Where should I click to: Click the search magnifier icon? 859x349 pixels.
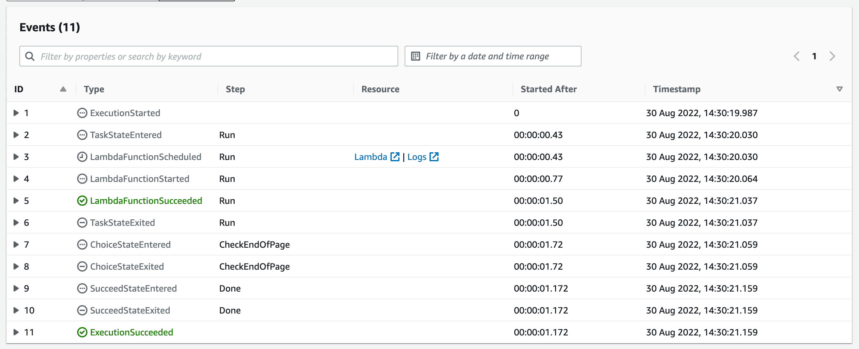click(30, 56)
